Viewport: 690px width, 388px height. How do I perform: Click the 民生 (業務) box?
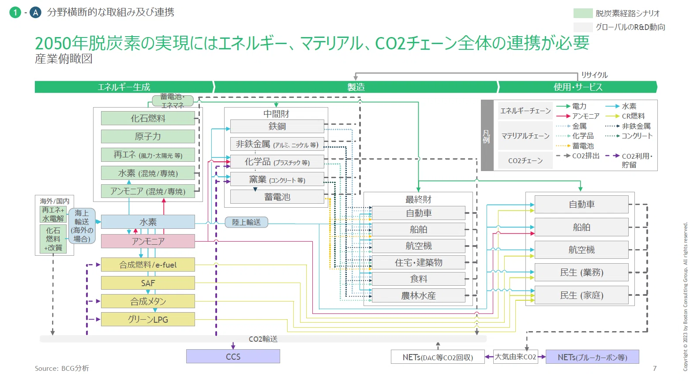click(x=581, y=272)
